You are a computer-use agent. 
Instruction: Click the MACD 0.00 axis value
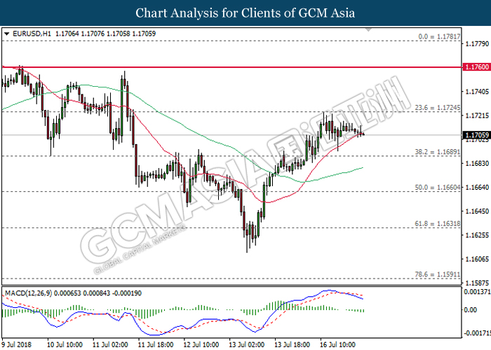click(471, 309)
